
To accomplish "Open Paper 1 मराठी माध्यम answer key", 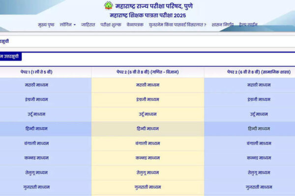I will tap(36, 85).
